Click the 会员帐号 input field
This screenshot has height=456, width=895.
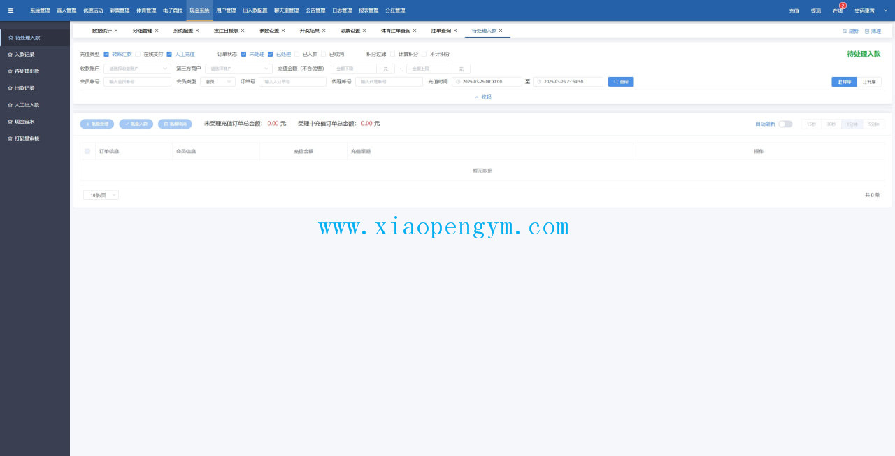[x=137, y=82]
